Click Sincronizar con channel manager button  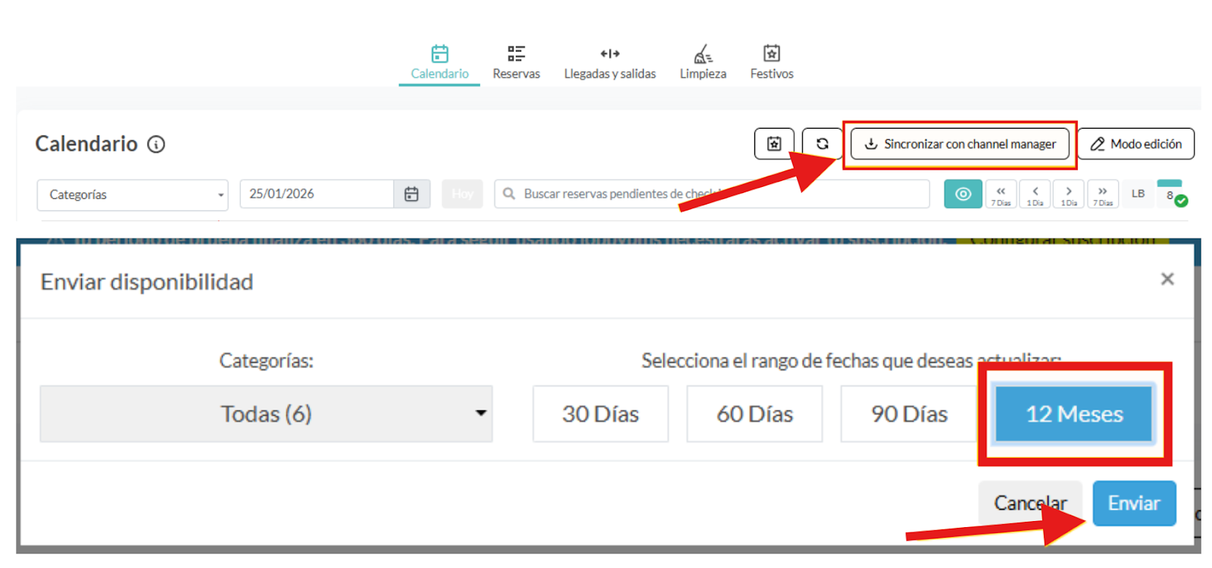tap(960, 144)
